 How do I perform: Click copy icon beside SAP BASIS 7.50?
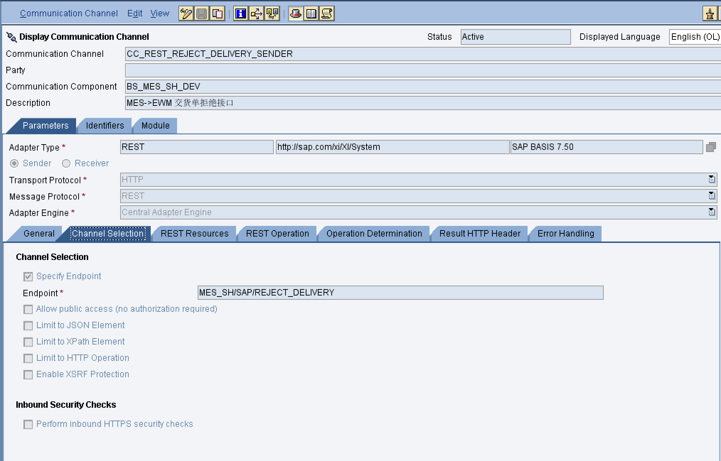[x=711, y=147]
